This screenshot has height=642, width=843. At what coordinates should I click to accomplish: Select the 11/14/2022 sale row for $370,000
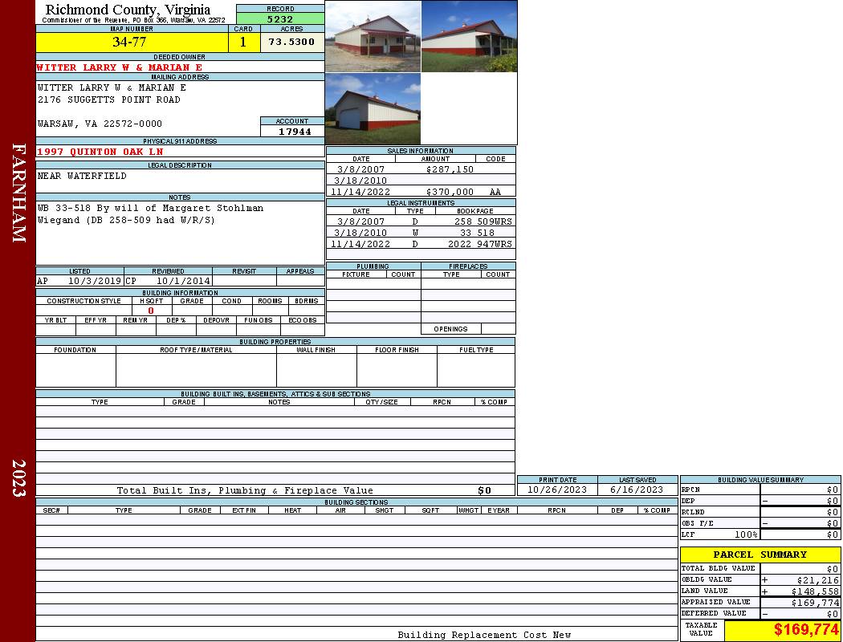tap(420, 193)
